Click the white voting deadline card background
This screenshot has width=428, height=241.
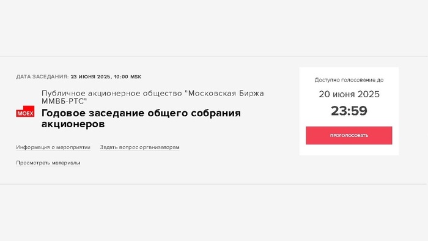(349, 111)
